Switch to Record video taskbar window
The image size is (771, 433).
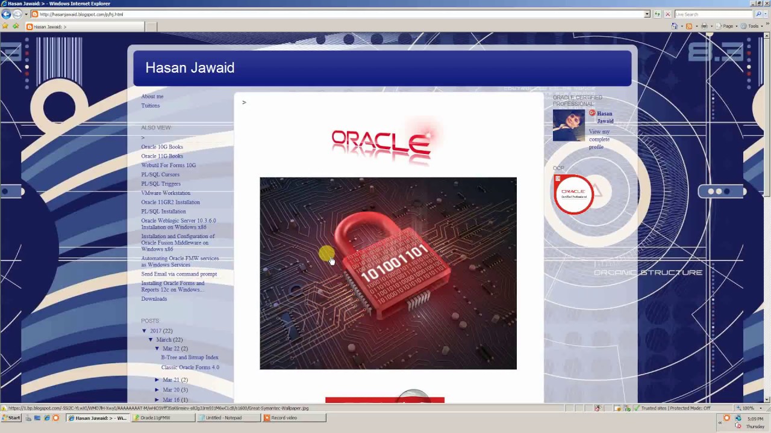click(x=294, y=417)
